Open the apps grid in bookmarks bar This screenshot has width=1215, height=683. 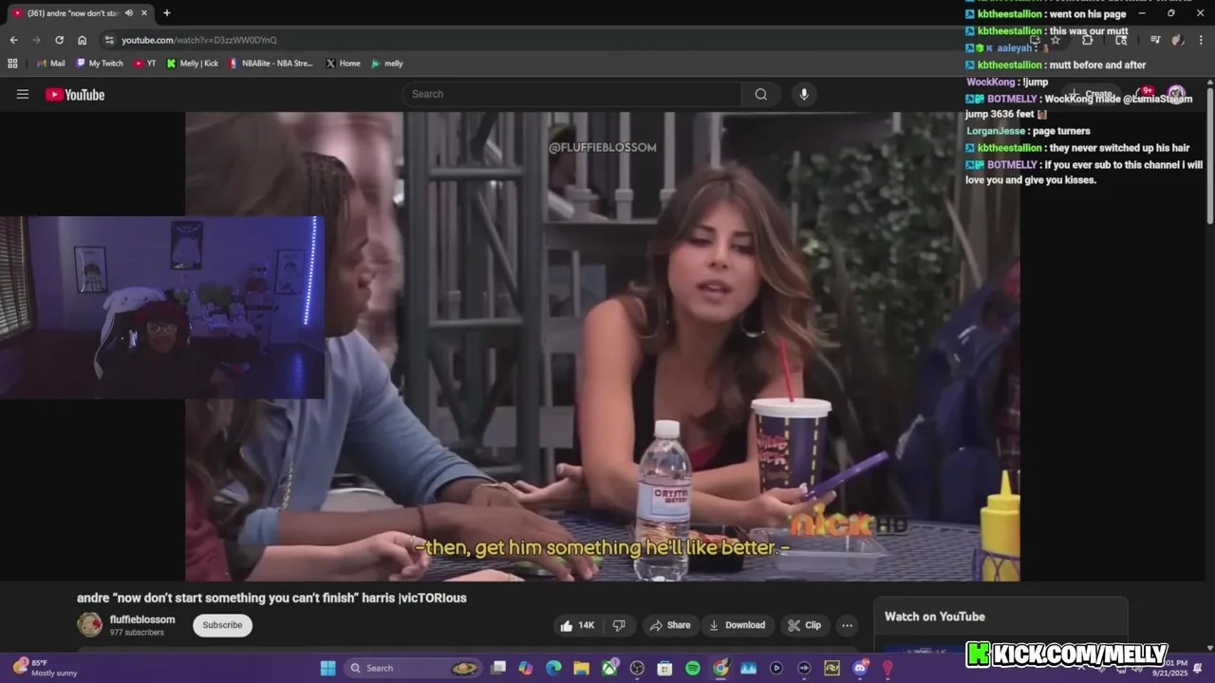[x=12, y=64]
